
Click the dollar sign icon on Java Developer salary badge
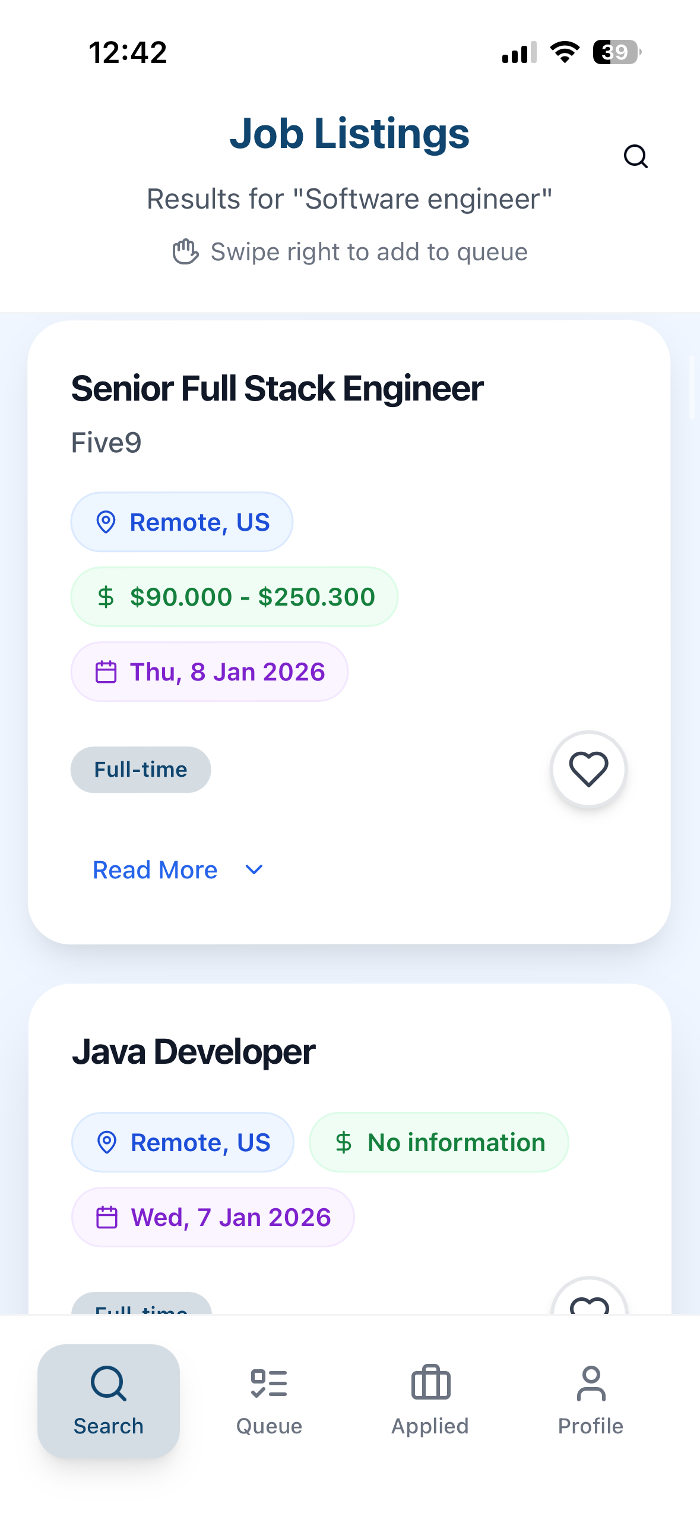tap(345, 1142)
